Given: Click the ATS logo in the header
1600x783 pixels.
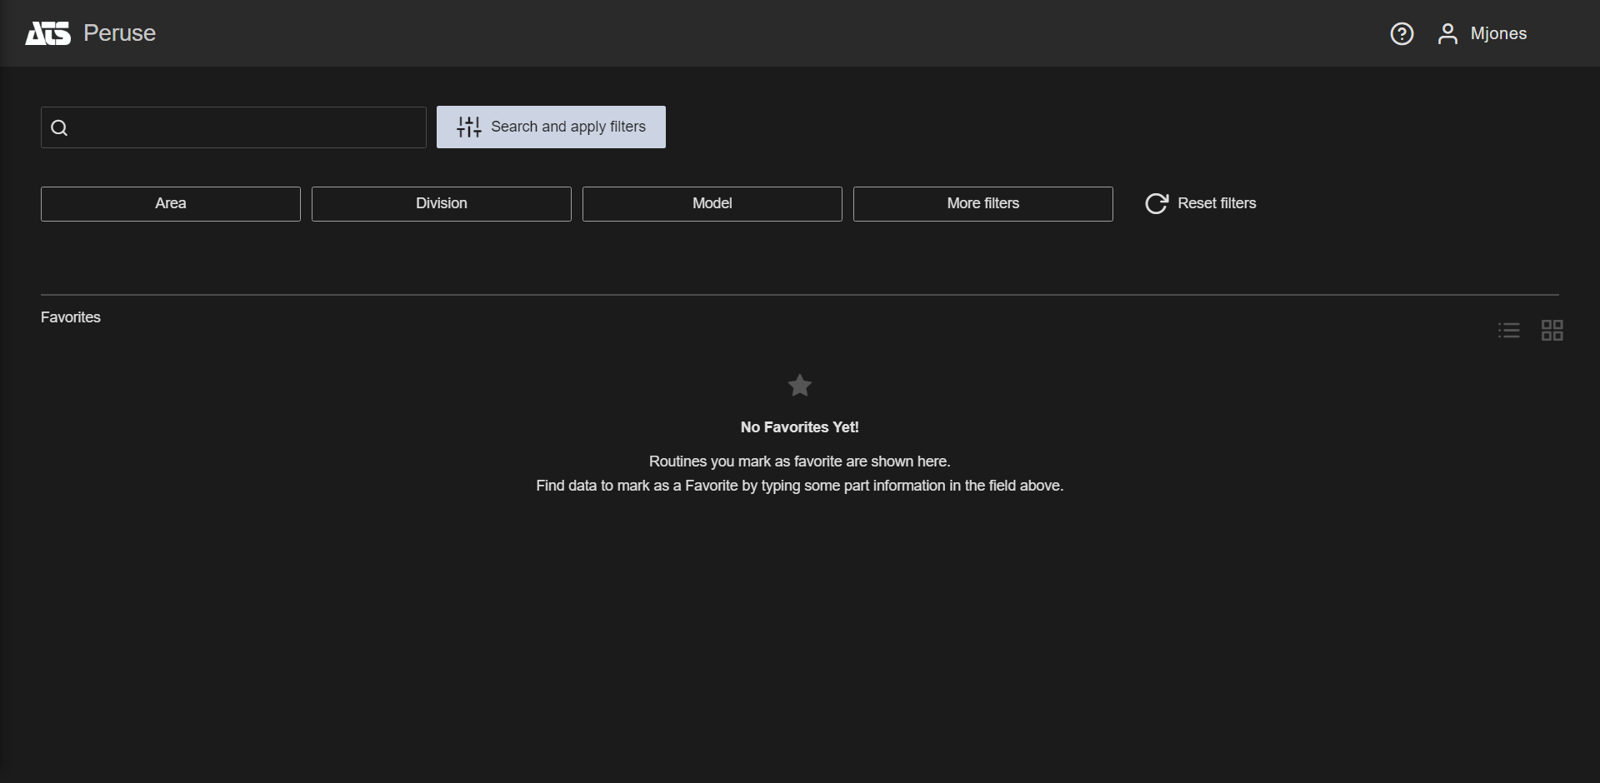Looking at the screenshot, I should 47,33.
